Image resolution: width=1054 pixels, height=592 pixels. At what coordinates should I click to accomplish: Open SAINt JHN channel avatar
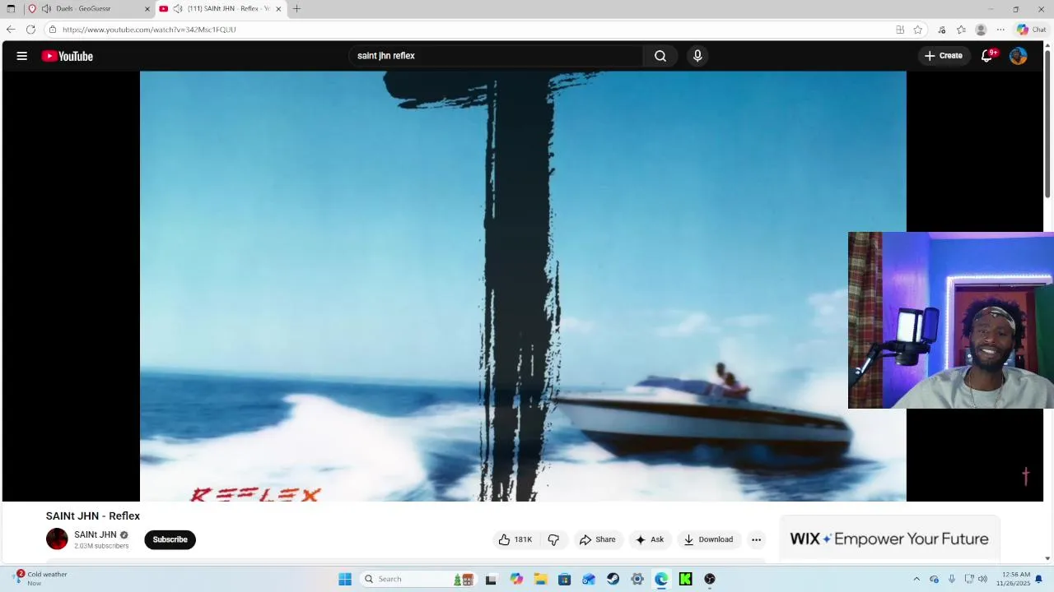coord(57,539)
